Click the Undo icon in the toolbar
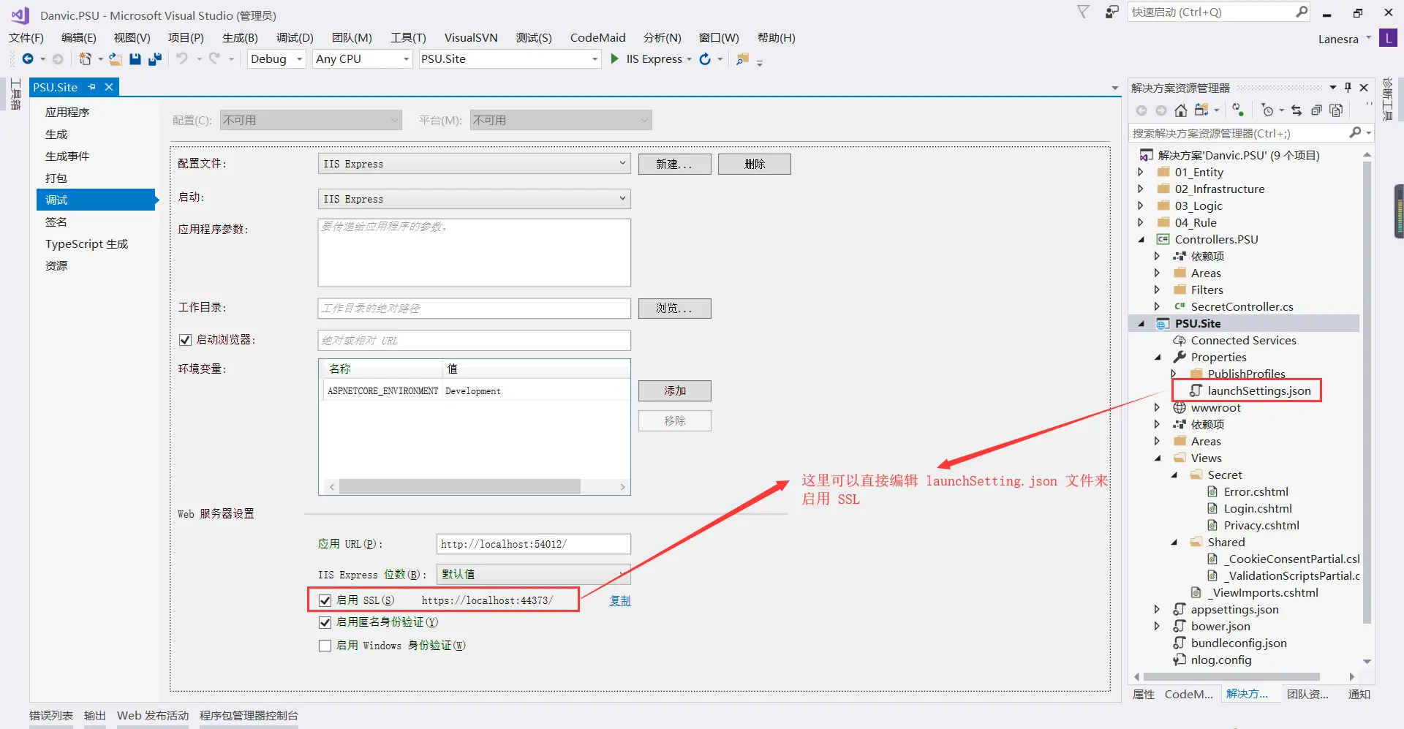Screen dimensions: 1404x729 pos(184,59)
